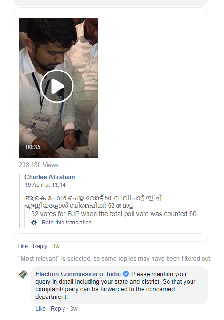
Task: Open the 19 April at 13:14 timestamp
Action: click(45, 185)
